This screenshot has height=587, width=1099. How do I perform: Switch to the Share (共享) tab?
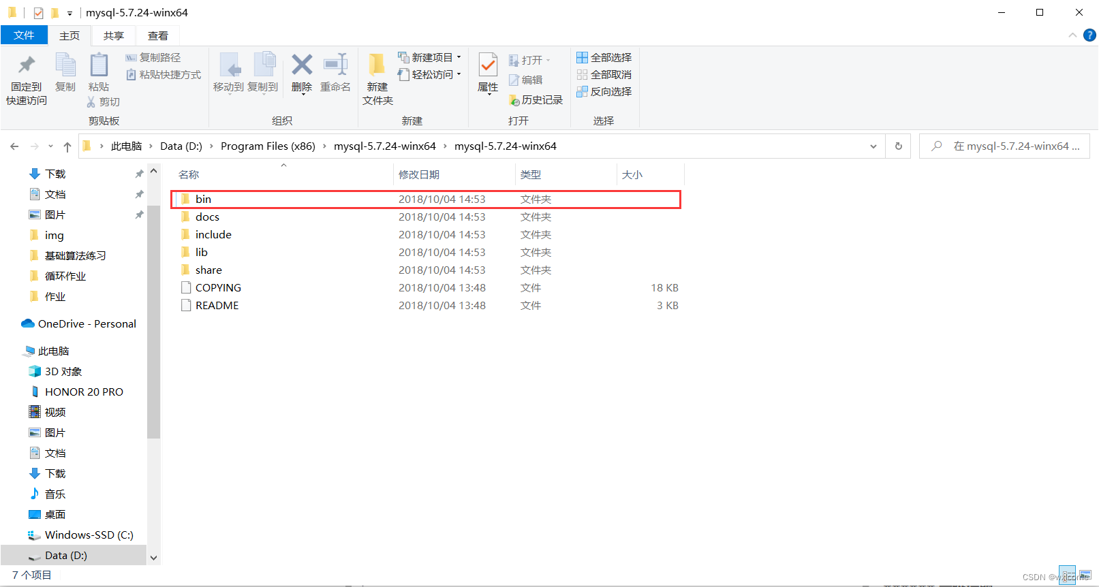(114, 35)
